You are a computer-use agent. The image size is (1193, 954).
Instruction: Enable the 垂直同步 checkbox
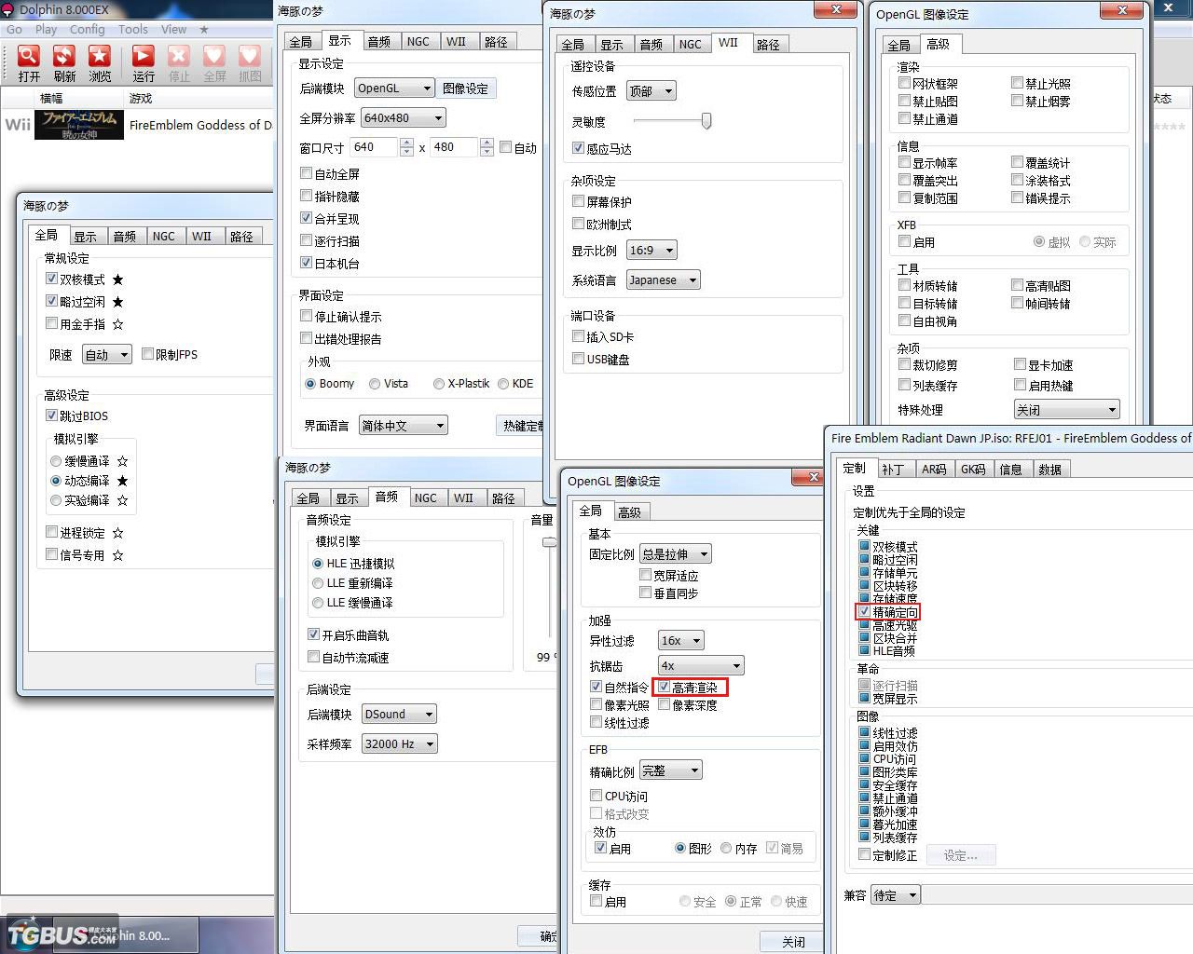coord(646,593)
